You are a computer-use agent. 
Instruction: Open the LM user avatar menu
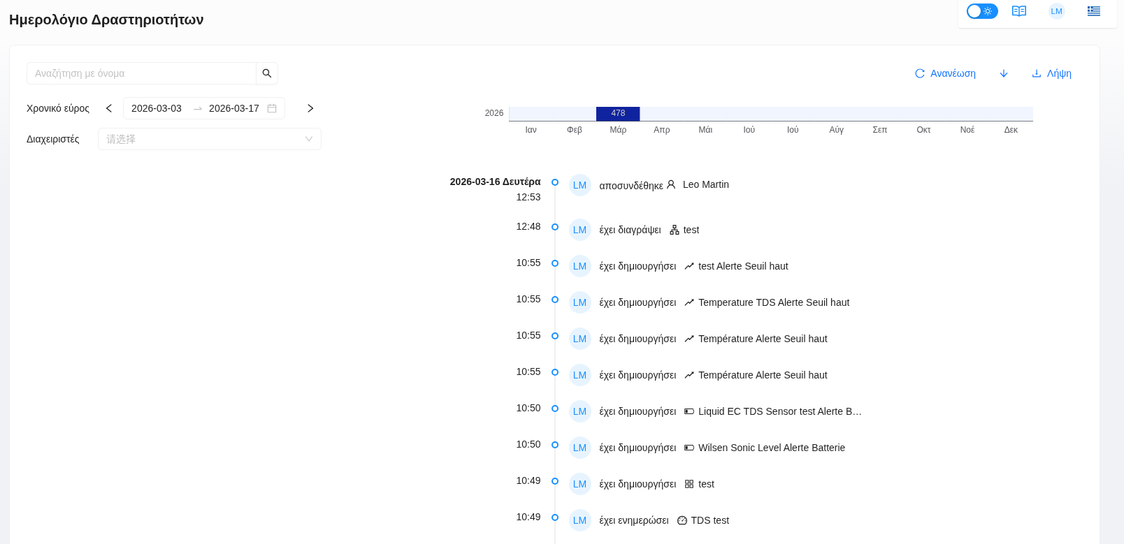pyautogui.click(x=1056, y=11)
